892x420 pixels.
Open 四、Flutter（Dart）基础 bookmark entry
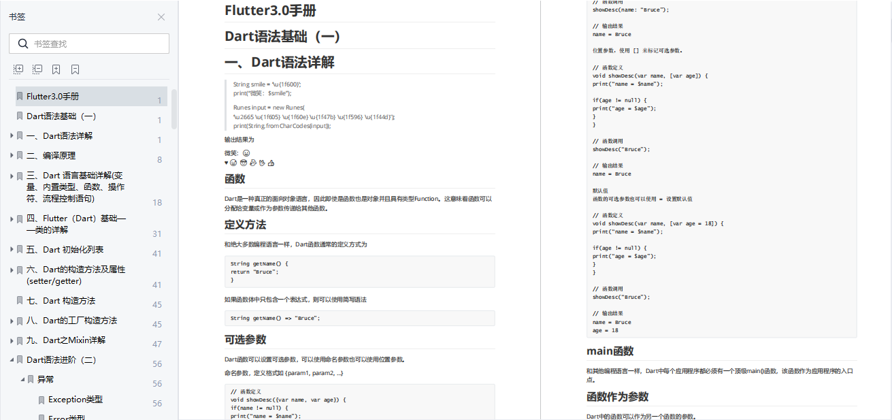[x=76, y=224]
